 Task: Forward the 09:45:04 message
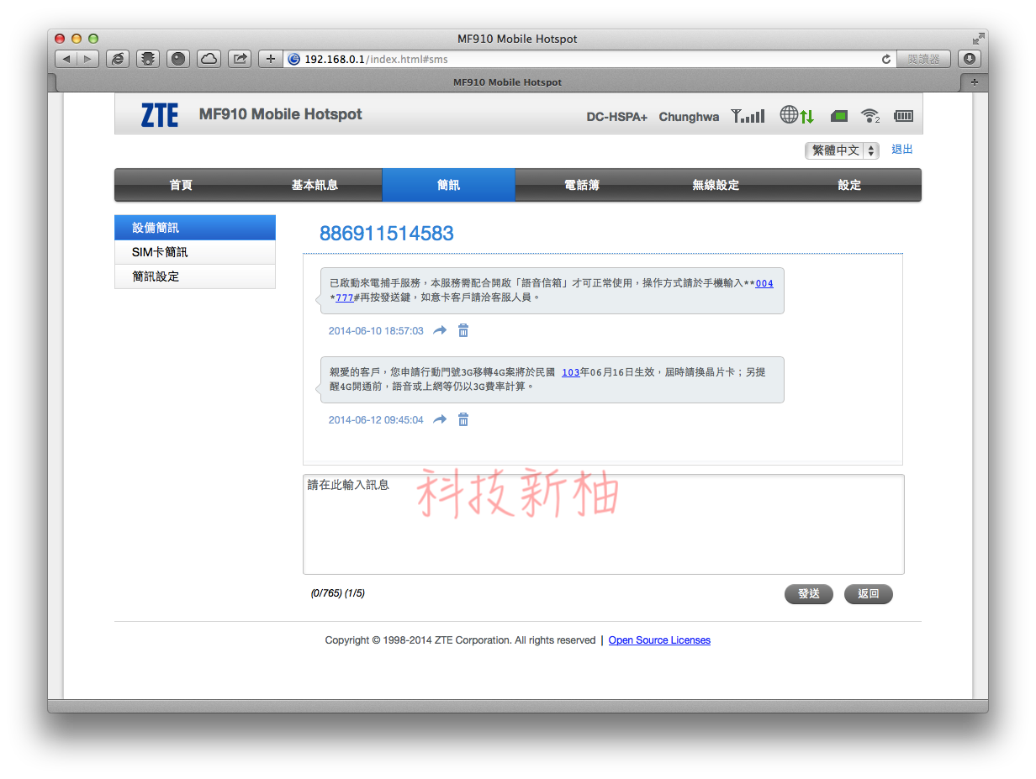click(440, 419)
